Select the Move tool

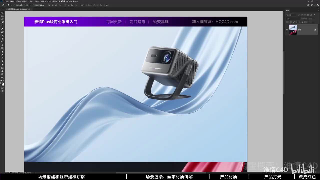(2, 13)
